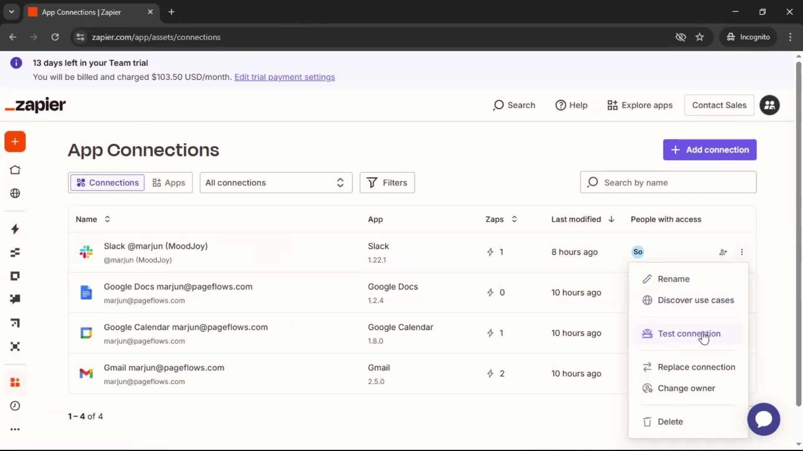Click the three-dot menu on Slack row
Image resolution: width=803 pixels, height=451 pixels.
click(x=742, y=252)
